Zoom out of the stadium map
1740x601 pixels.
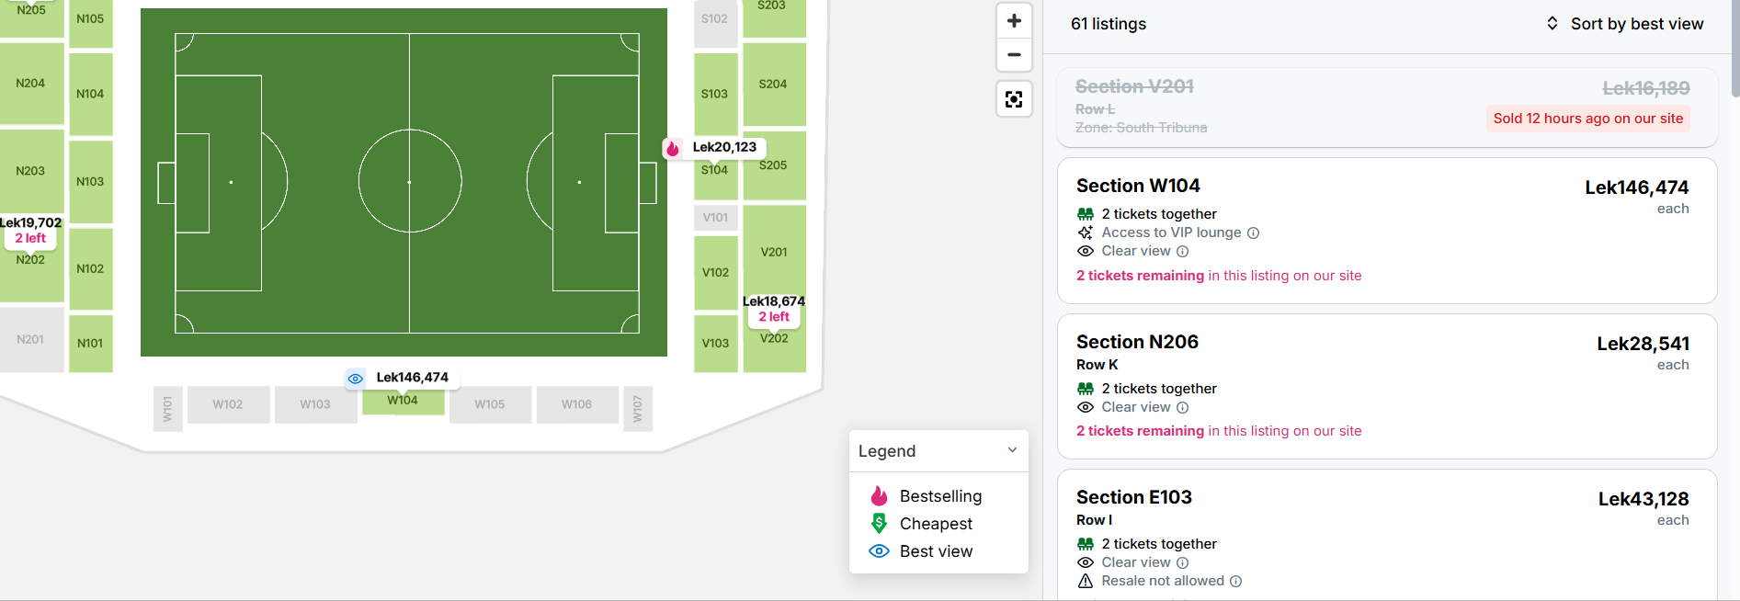click(x=1014, y=55)
